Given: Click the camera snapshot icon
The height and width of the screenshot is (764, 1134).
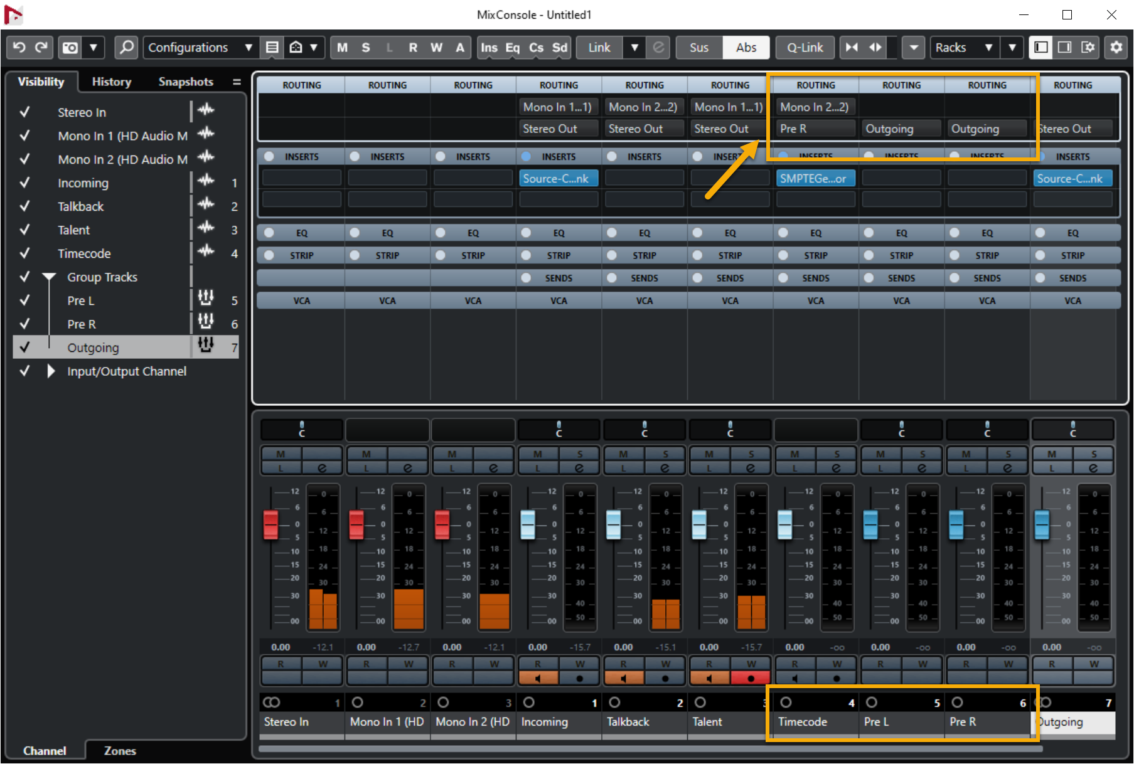Looking at the screenshot, I should (70, 48).
